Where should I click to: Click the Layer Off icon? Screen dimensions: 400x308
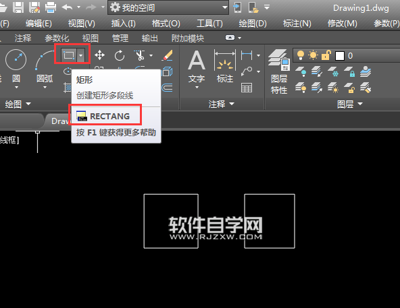point(301,71)
